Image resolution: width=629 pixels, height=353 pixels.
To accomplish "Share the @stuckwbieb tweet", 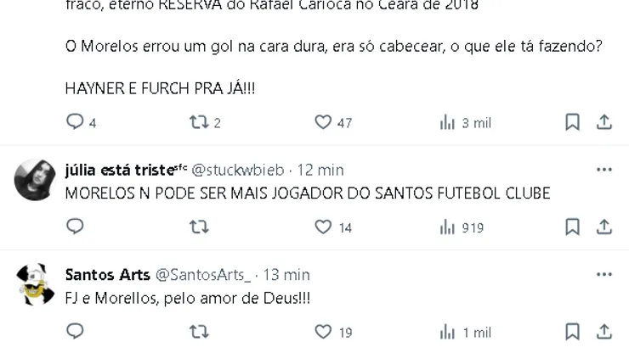I will coord(603,227).
